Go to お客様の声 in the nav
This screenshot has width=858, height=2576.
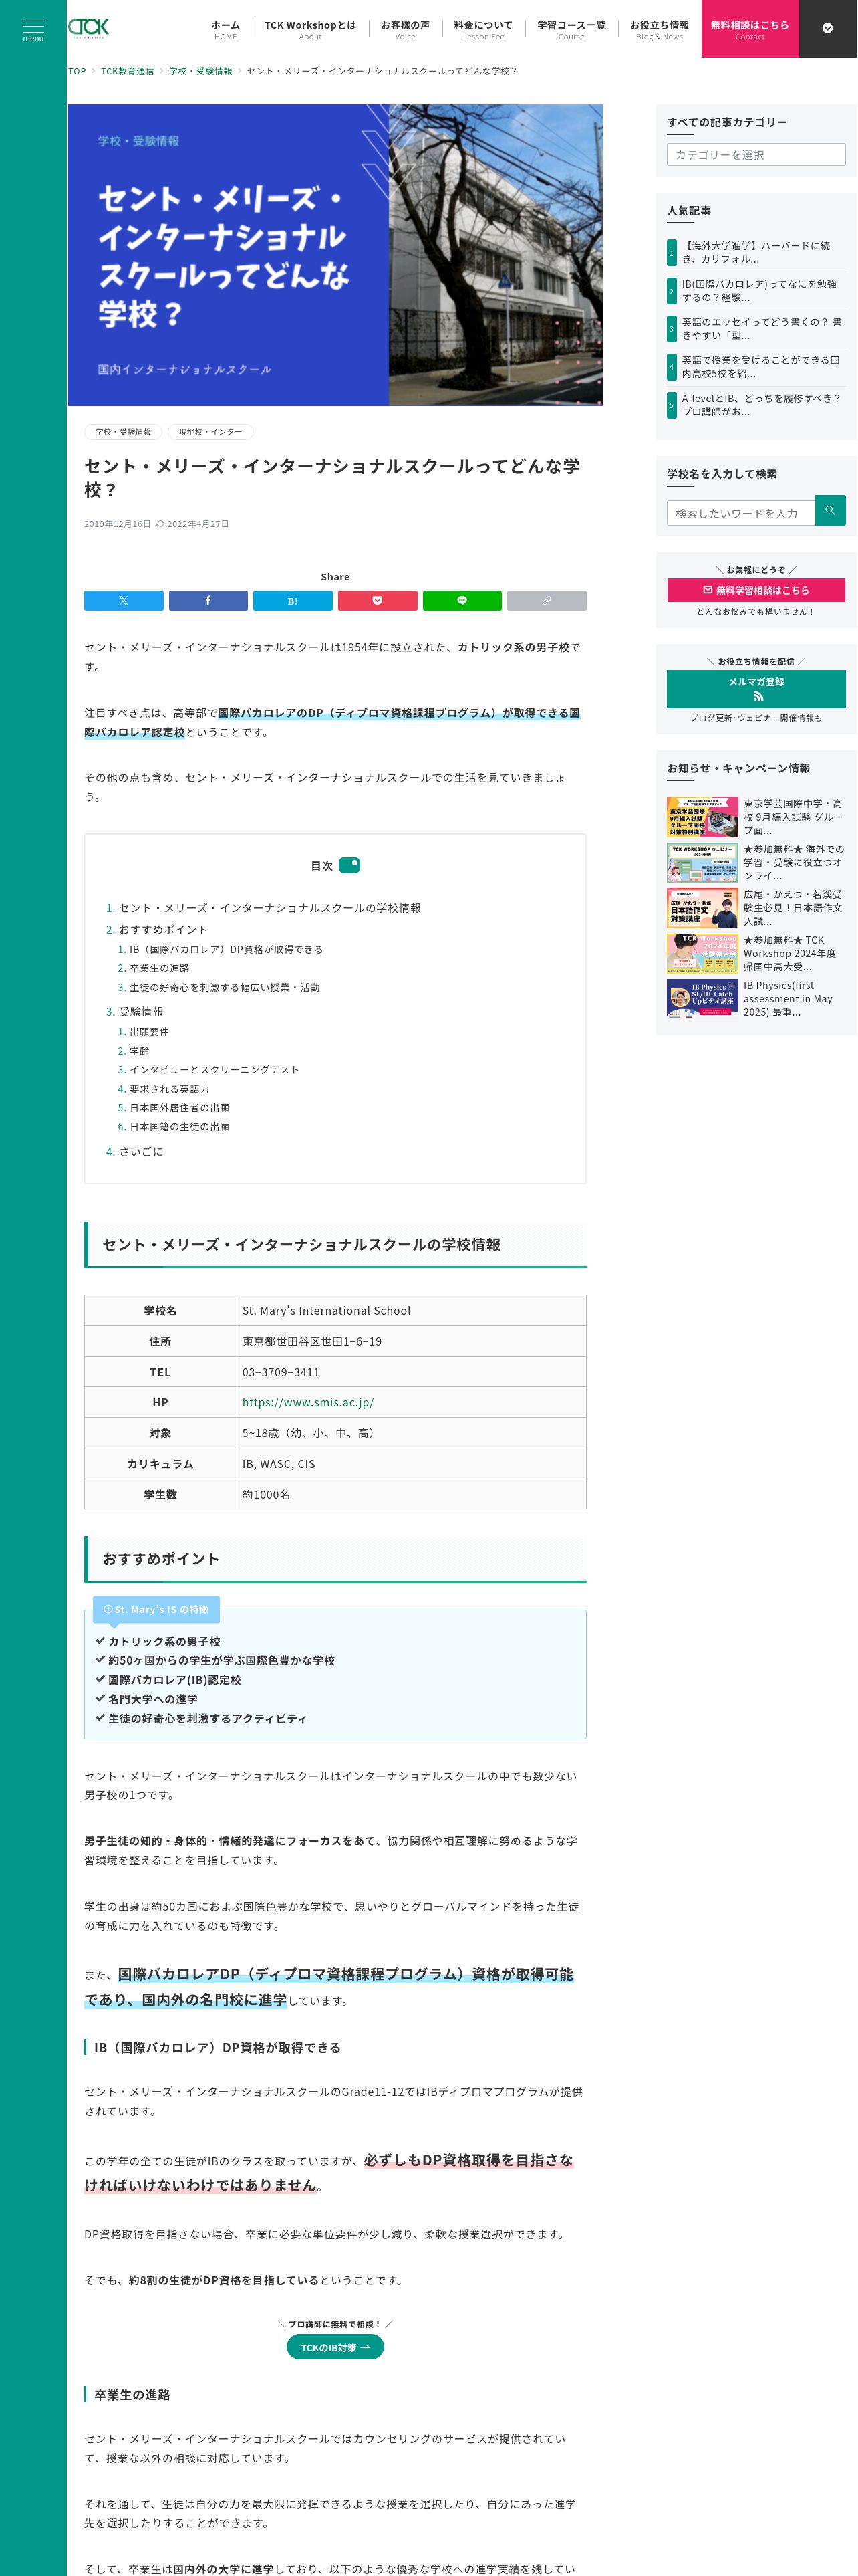(x=404, y=29)
